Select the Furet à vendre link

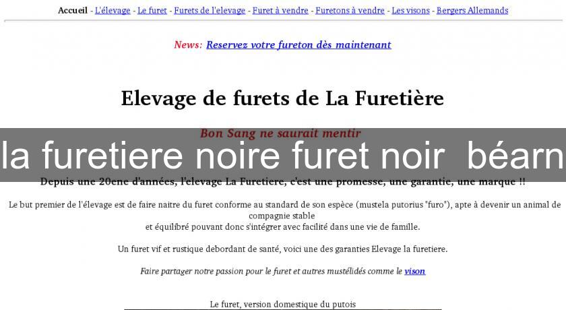coord(280,10)
